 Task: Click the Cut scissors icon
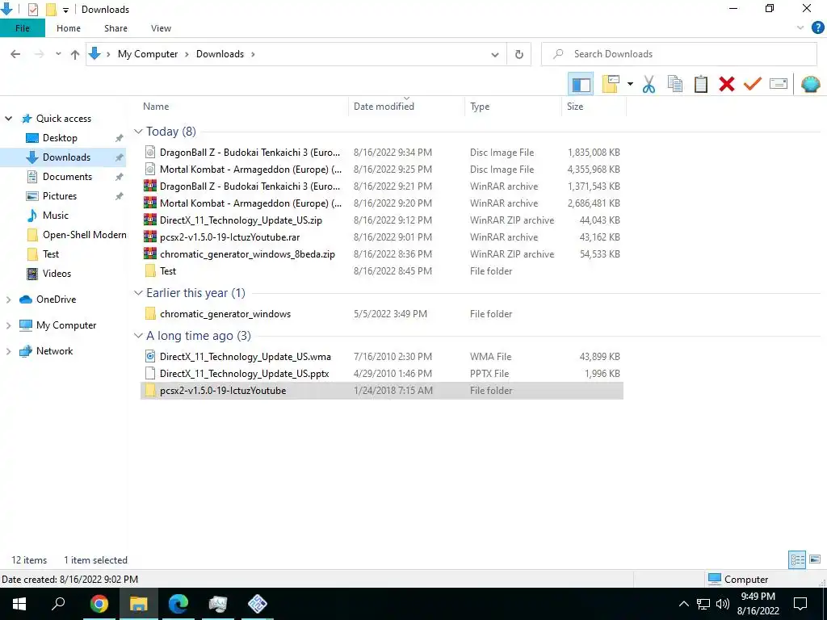649,84
